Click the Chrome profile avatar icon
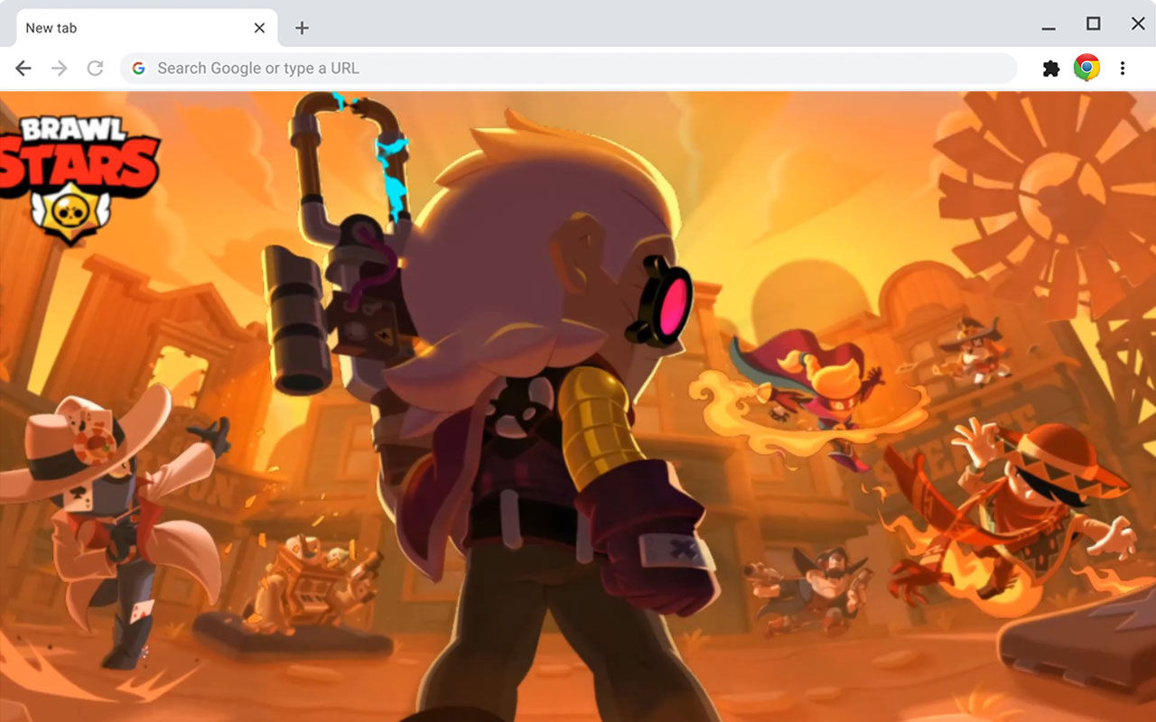The image size is (1156, 722). 1086,67
